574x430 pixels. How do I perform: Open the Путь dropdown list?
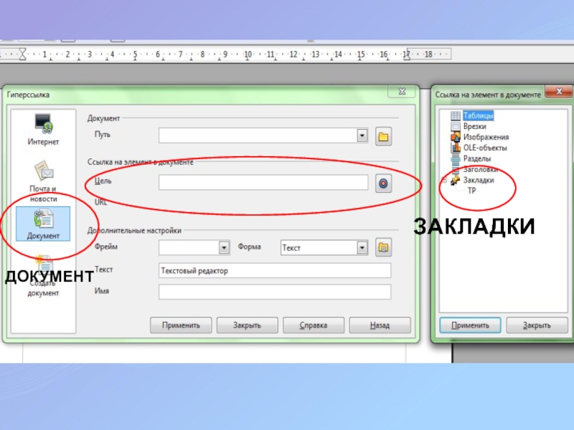pos(362,135)
